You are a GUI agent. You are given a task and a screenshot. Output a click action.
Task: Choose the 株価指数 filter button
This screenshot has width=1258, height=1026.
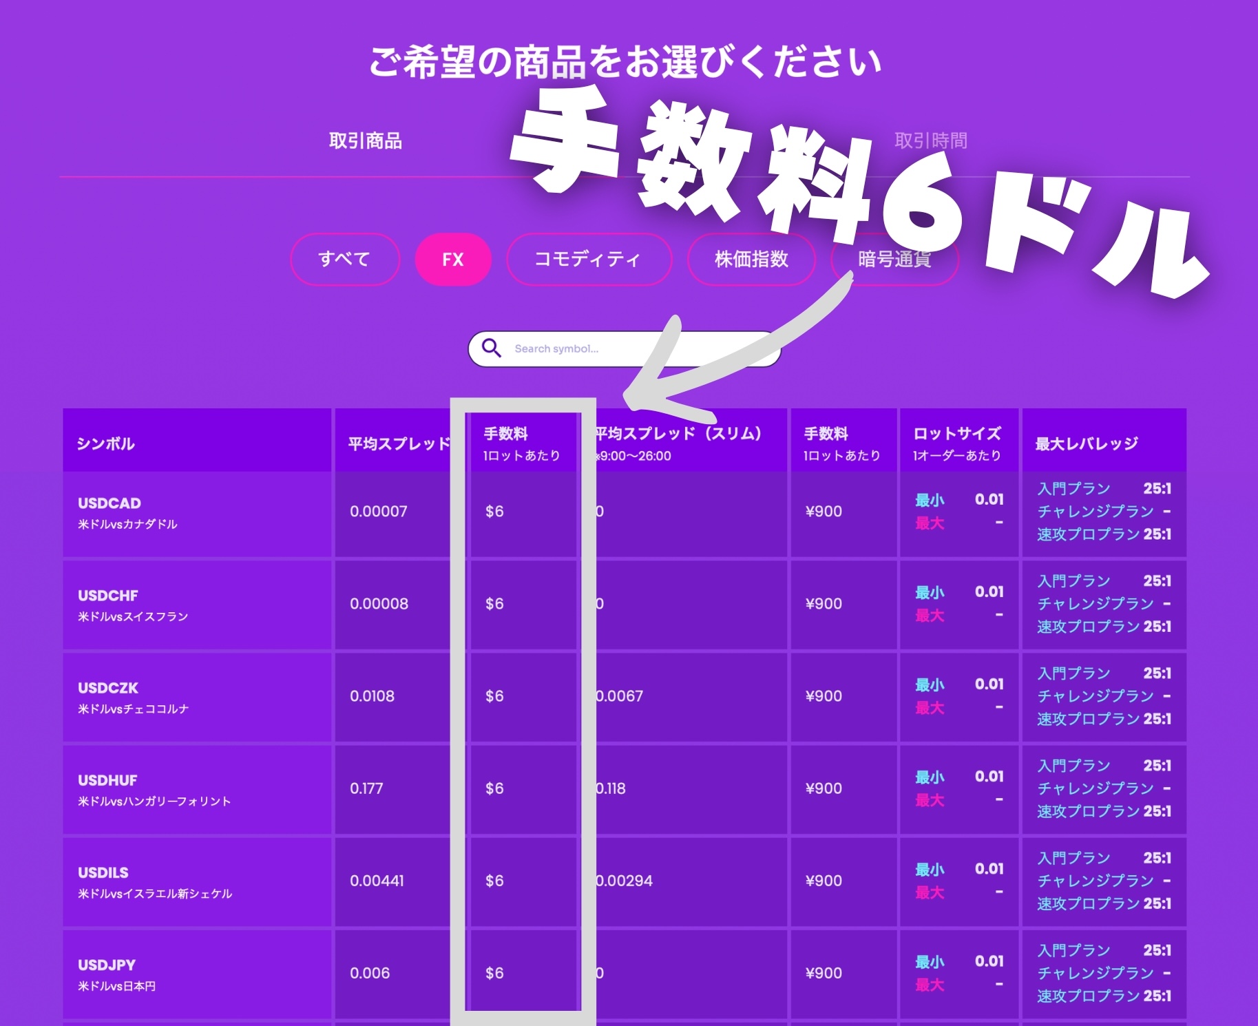pos(751,260)
